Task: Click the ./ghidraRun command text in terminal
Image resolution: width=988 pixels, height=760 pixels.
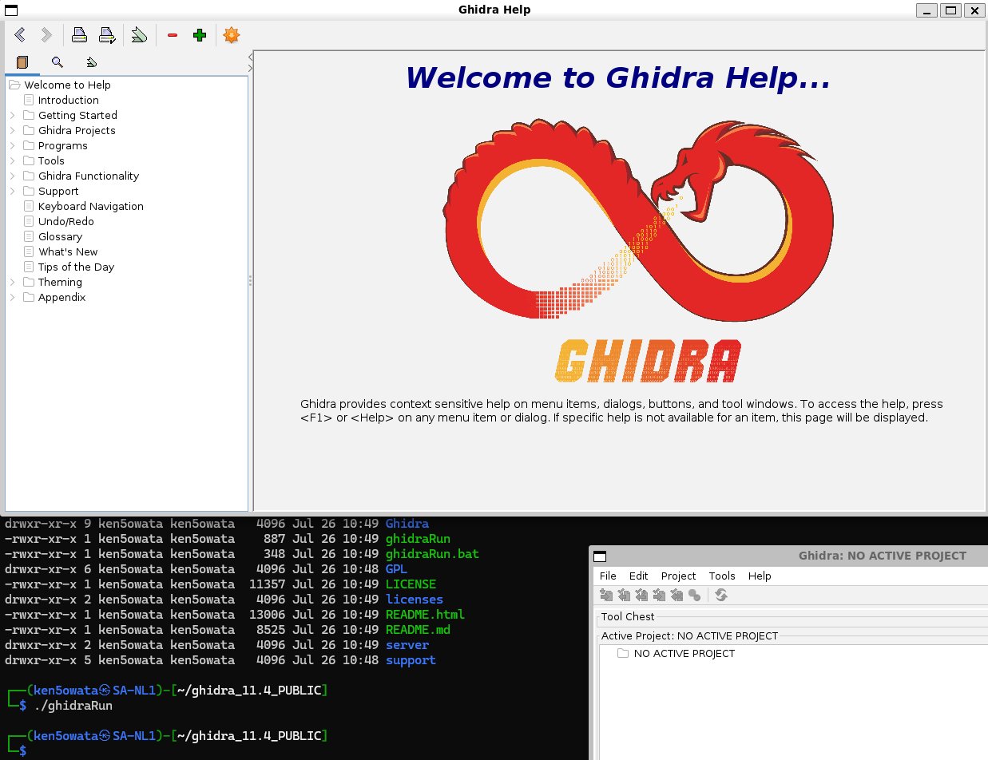Action: (x=73, y=706)
